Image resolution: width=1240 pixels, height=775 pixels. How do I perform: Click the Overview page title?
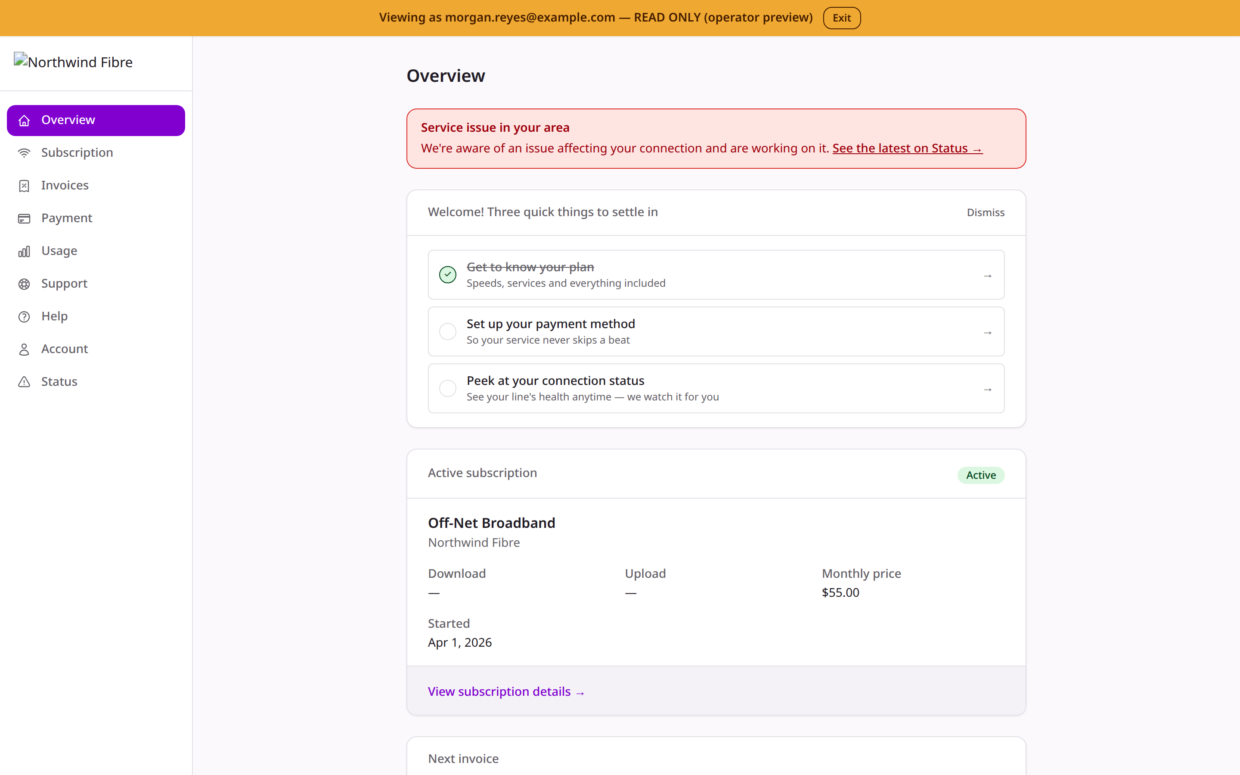[x=445, y=76]
